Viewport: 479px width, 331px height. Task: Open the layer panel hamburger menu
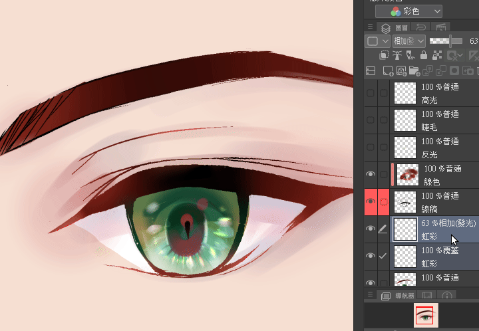(370, 27)
